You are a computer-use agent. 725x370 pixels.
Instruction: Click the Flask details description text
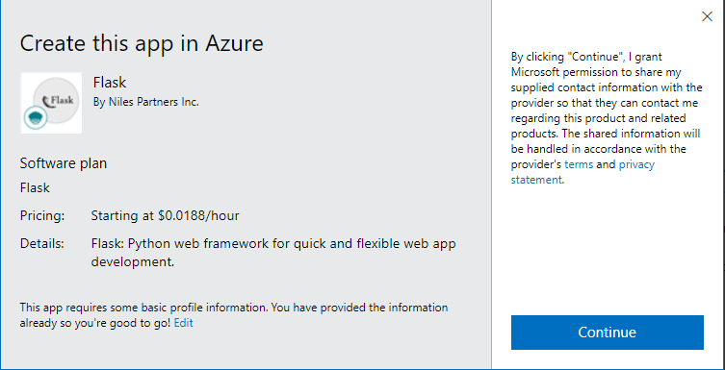pyautogui.click(x=273, y=253)
